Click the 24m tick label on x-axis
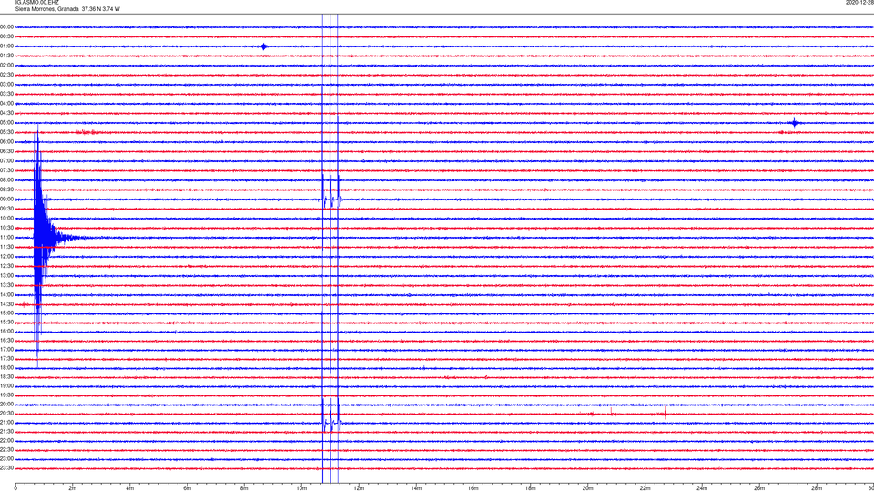874x492 pixels. coord(702,488)
